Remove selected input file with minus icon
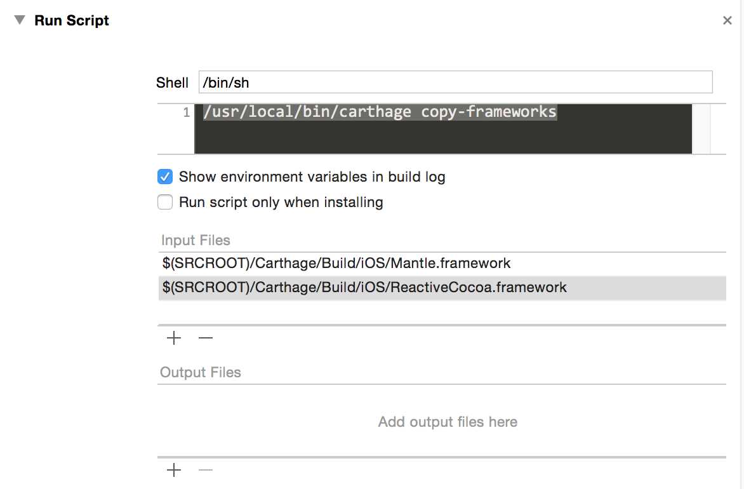The height and width of the screenshot is (489, 744). click(x=206, y=338)
